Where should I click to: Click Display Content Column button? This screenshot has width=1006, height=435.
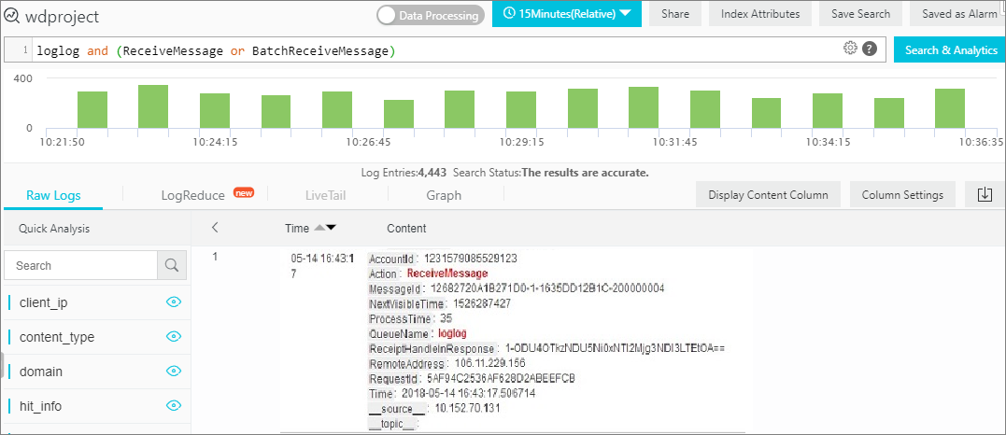(768, 194)
